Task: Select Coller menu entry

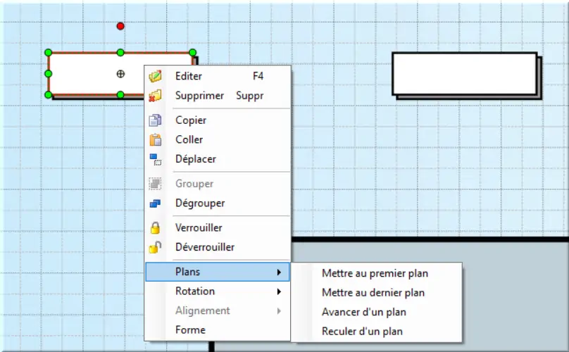Action: pos(218,139)
